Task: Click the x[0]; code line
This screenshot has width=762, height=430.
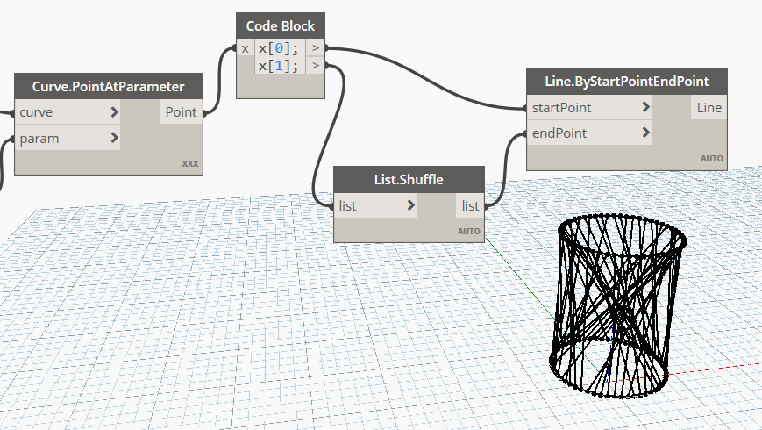Action: tap(279, 48)
